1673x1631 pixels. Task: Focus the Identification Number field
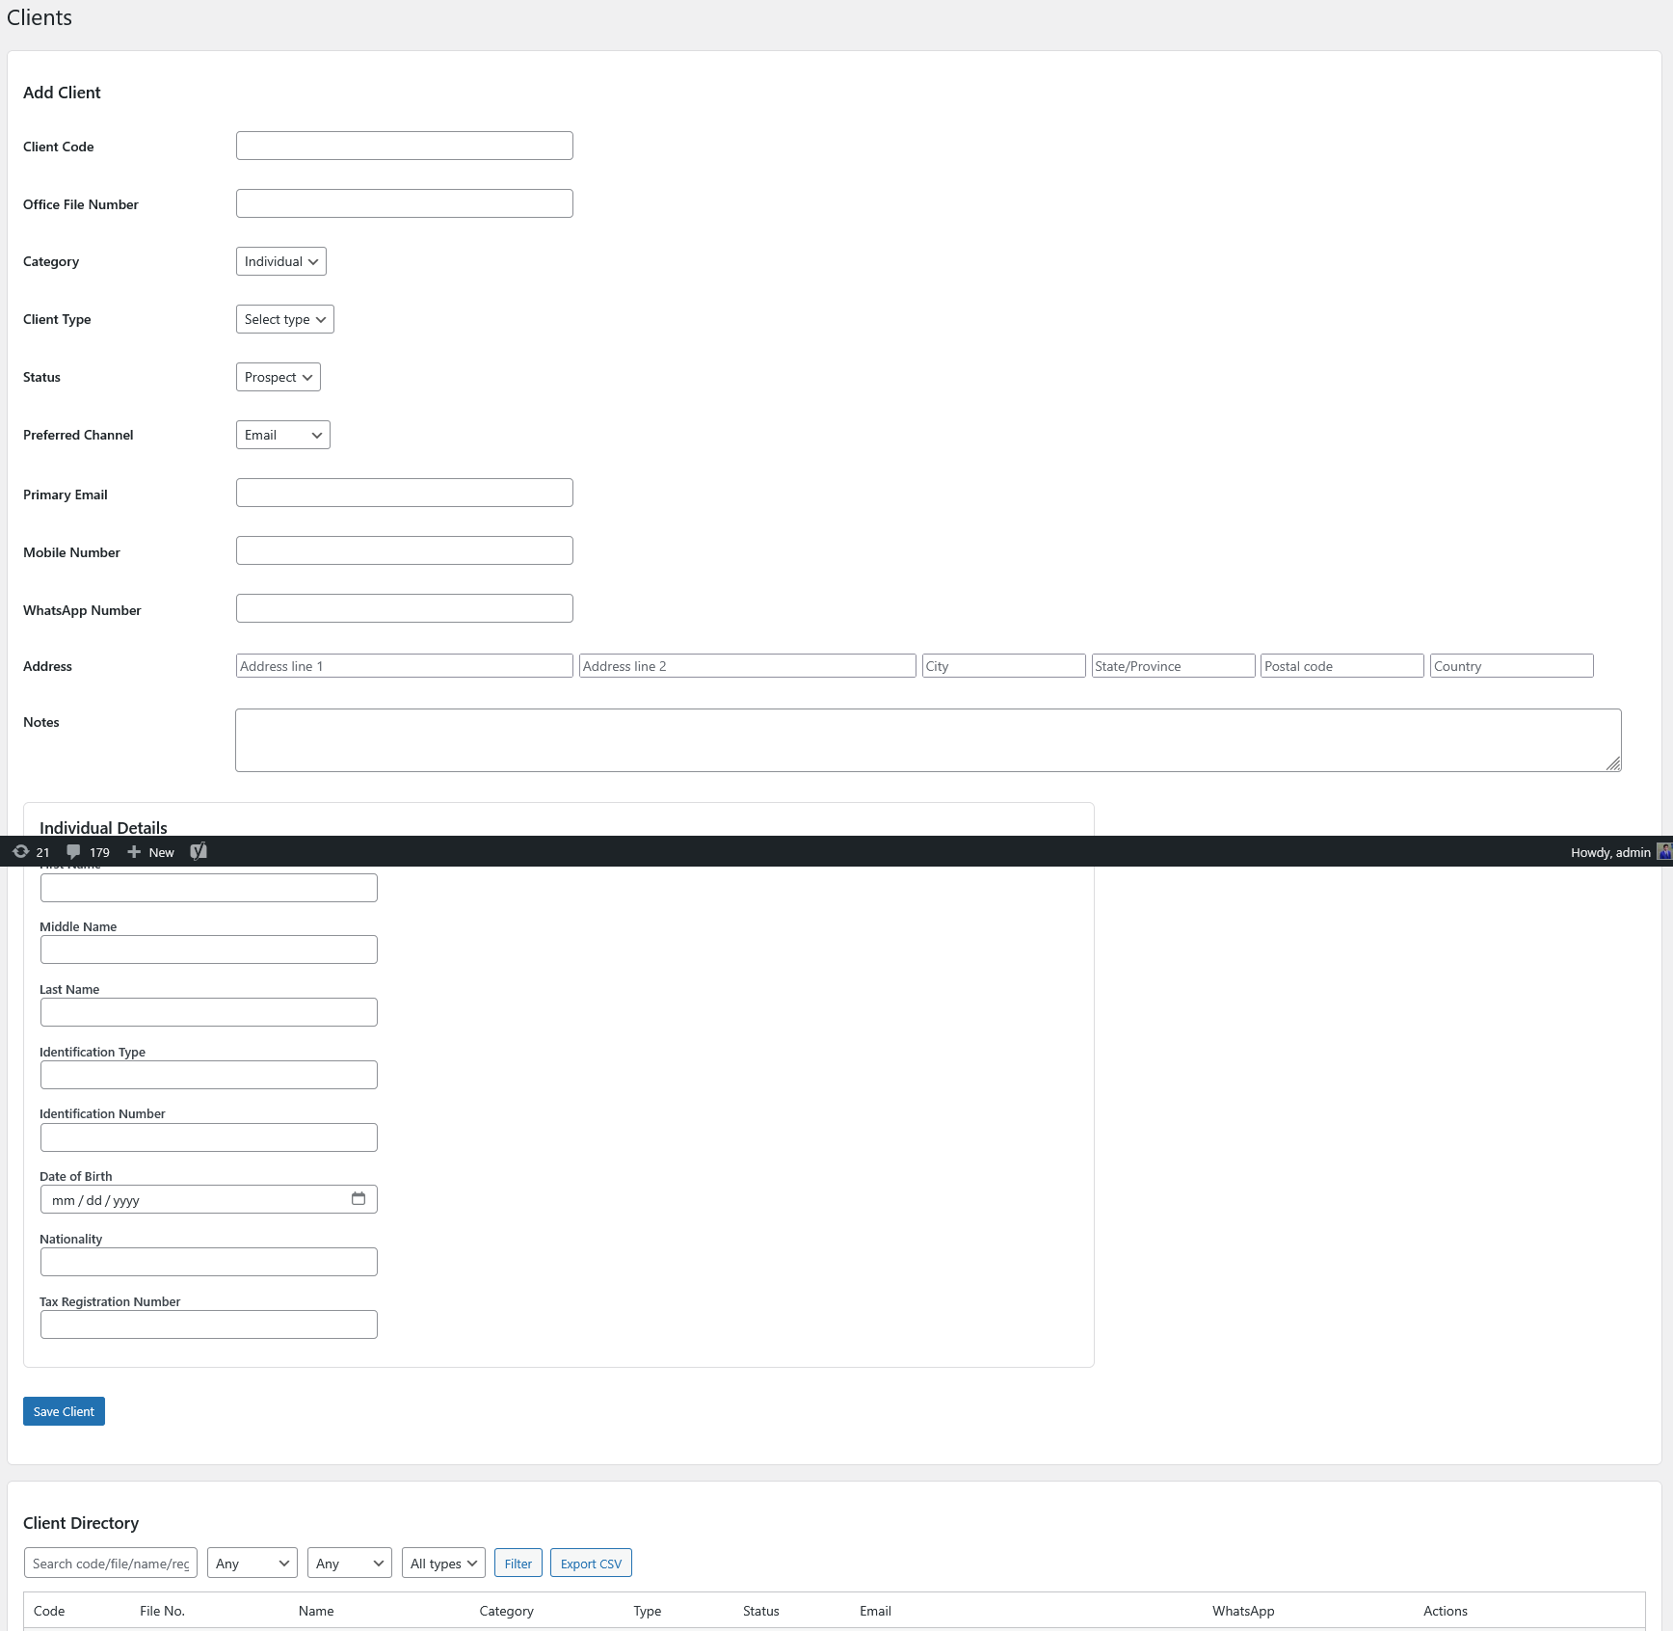click(x=209, y=1137)
